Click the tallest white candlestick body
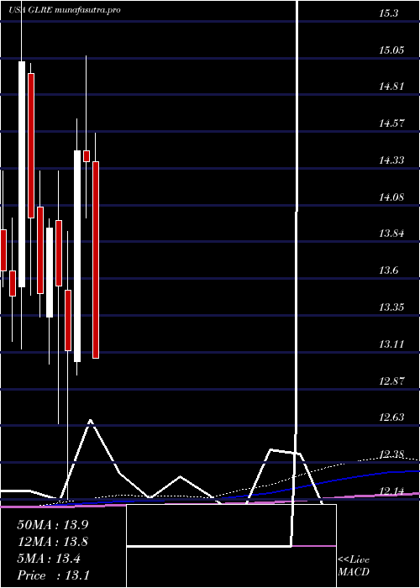Image resolution: width=420 pixels, height=588 pixels. pyautogui.click(x=22, y=174)
